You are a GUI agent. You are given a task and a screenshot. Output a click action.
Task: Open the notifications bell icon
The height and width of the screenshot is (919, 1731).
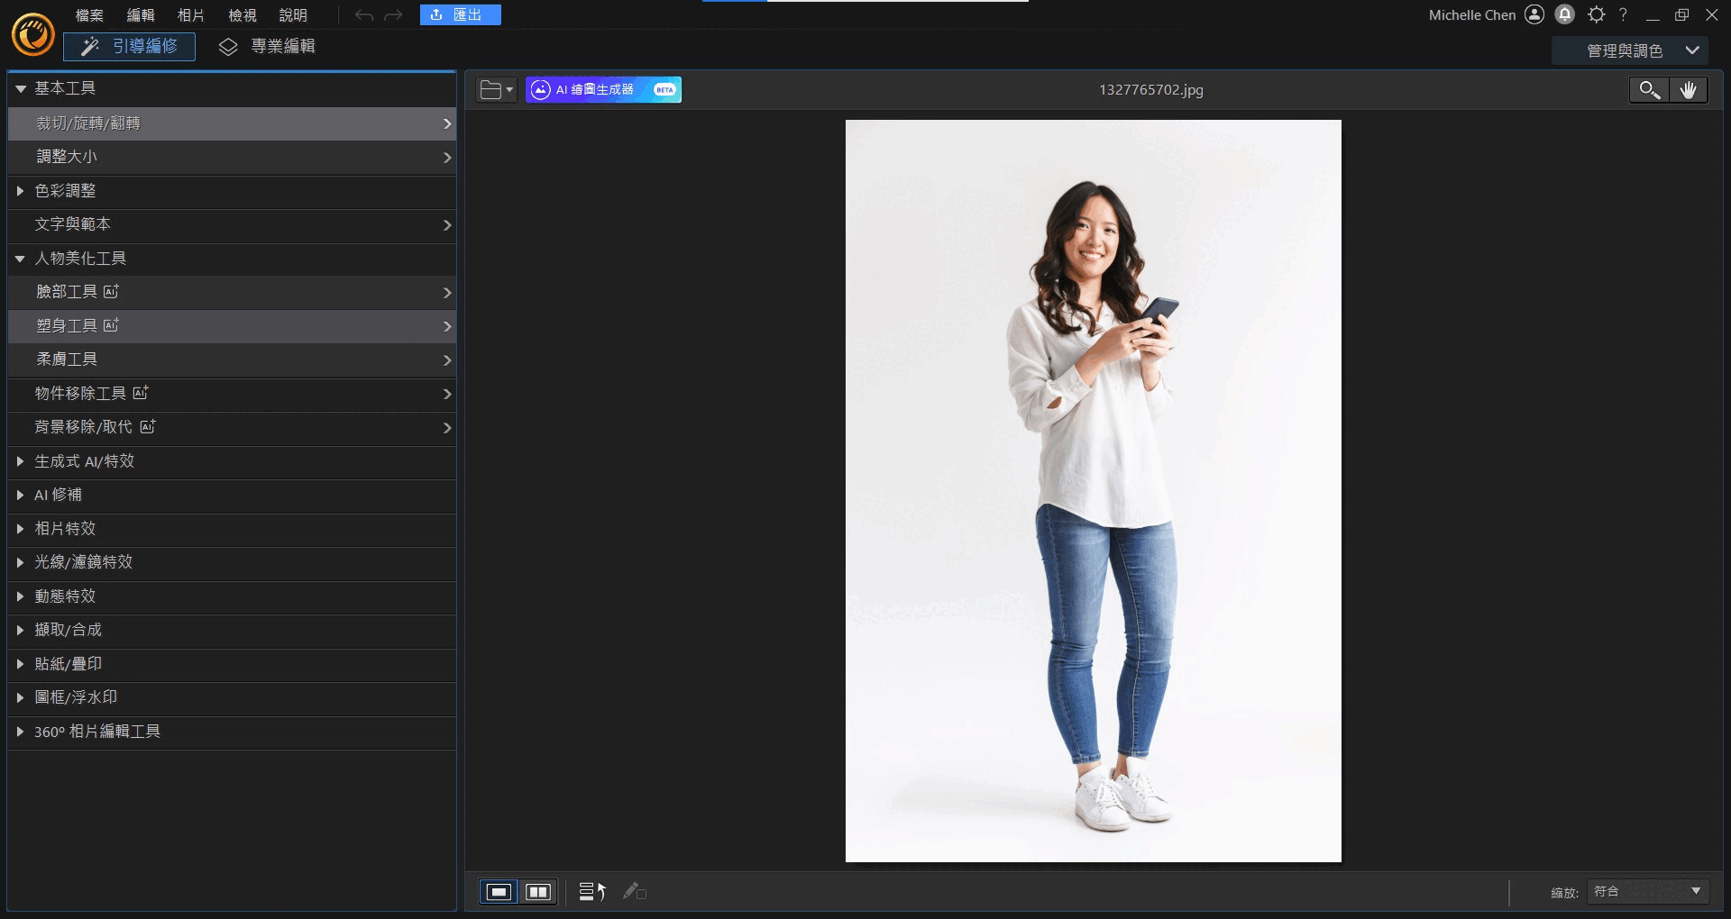[1565, 14]
